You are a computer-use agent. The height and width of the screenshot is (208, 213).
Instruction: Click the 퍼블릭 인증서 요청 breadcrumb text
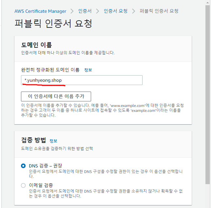click(159, 11)
